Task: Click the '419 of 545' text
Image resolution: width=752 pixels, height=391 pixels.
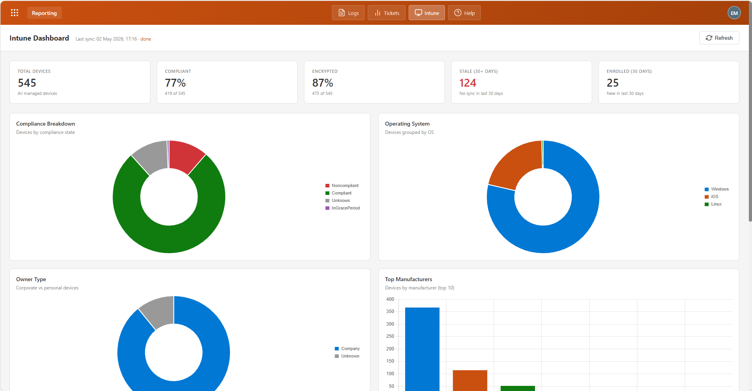Action: click(175, 93)
